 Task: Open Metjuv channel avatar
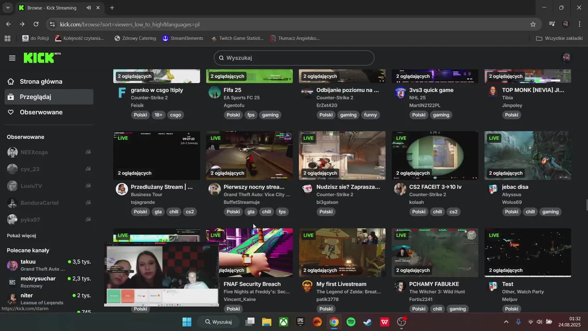pos(493,286)
